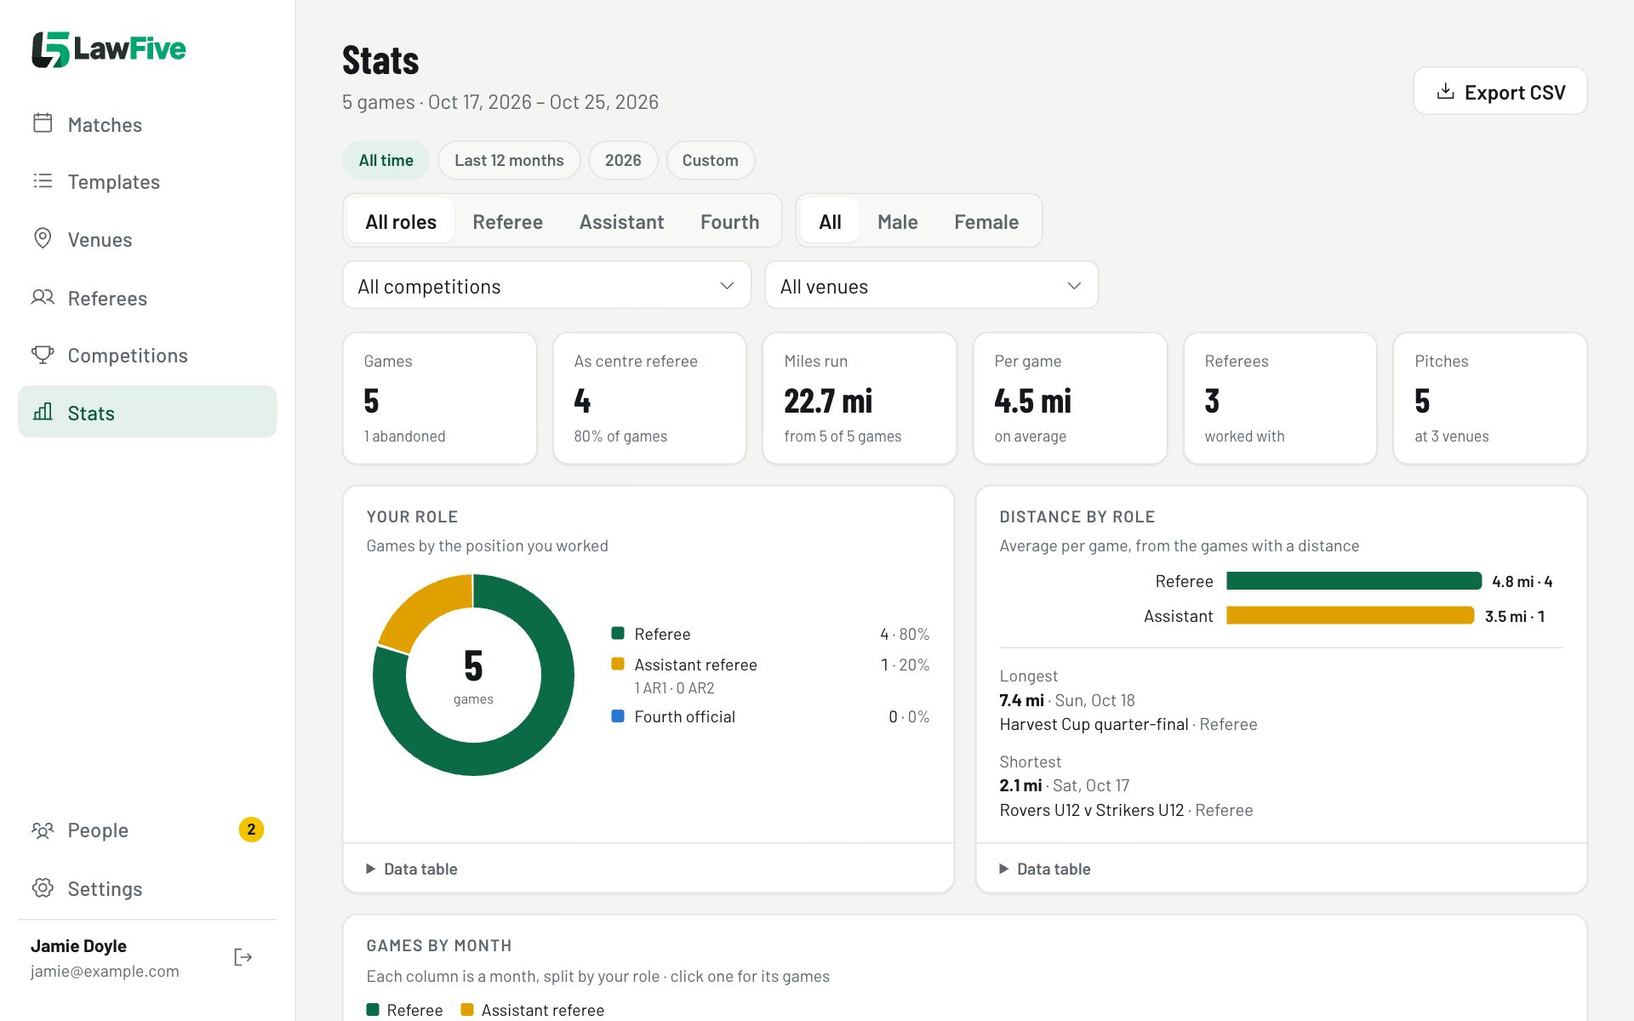The image size is (1634, 1021).
Task: Click the Settings gear icon
Action: (43, 887)
